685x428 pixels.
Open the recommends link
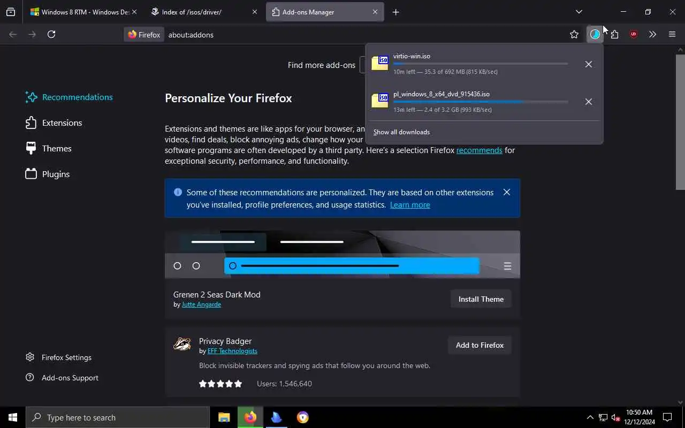479,150
